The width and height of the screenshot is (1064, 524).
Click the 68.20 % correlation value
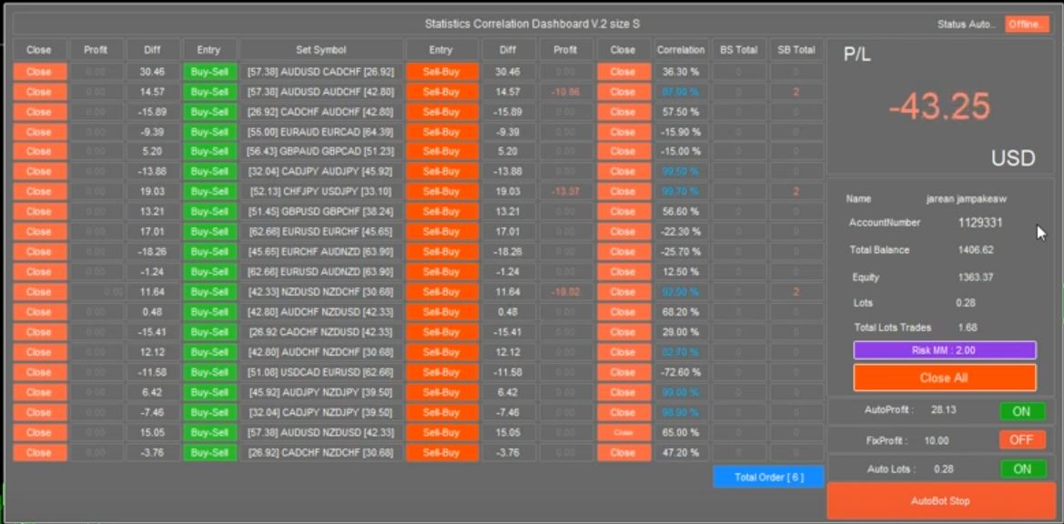681,312
